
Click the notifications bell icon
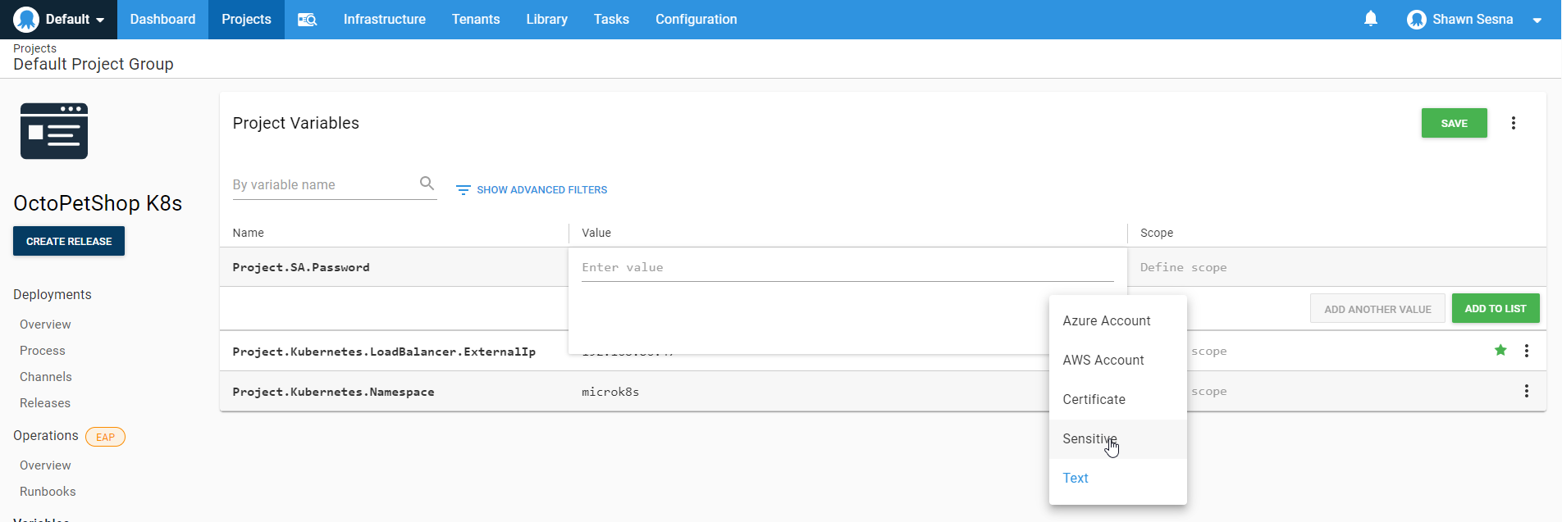point(1370,19)
